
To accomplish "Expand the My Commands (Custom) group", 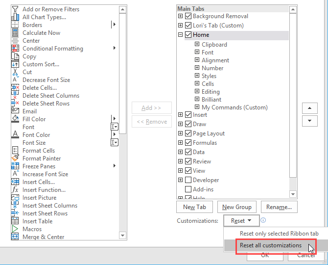I will point(197,106).
